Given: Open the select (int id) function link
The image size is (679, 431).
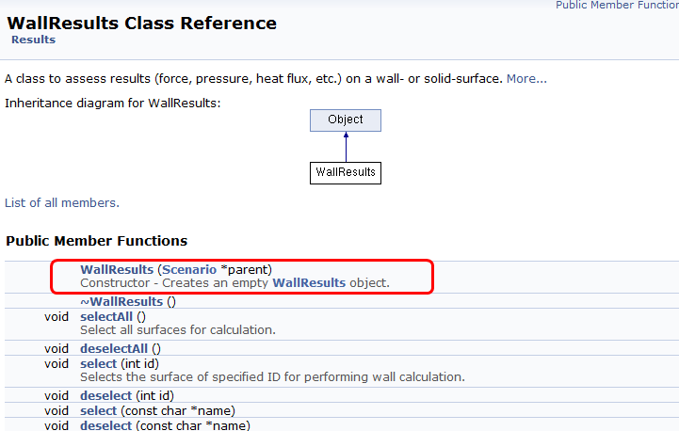Looking at the screenshot, I should 98,363.
